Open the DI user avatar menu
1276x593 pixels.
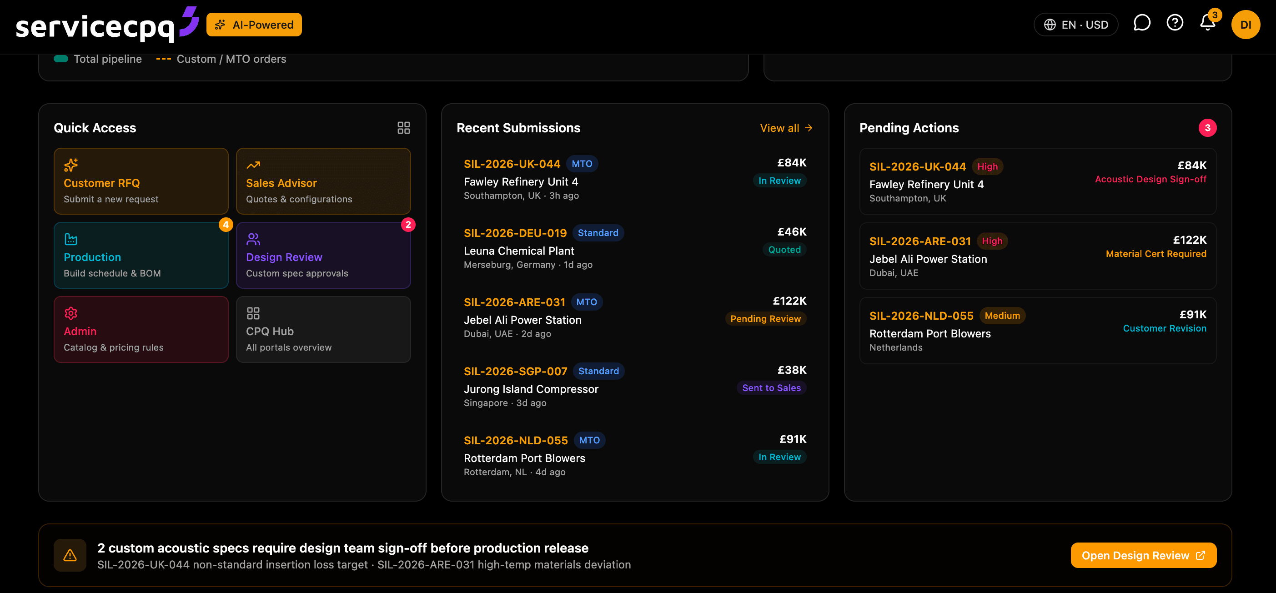(1245, 24)
